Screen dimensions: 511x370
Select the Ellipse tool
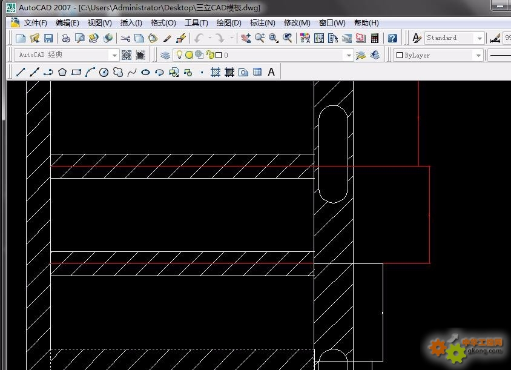[x=146, y=72]
